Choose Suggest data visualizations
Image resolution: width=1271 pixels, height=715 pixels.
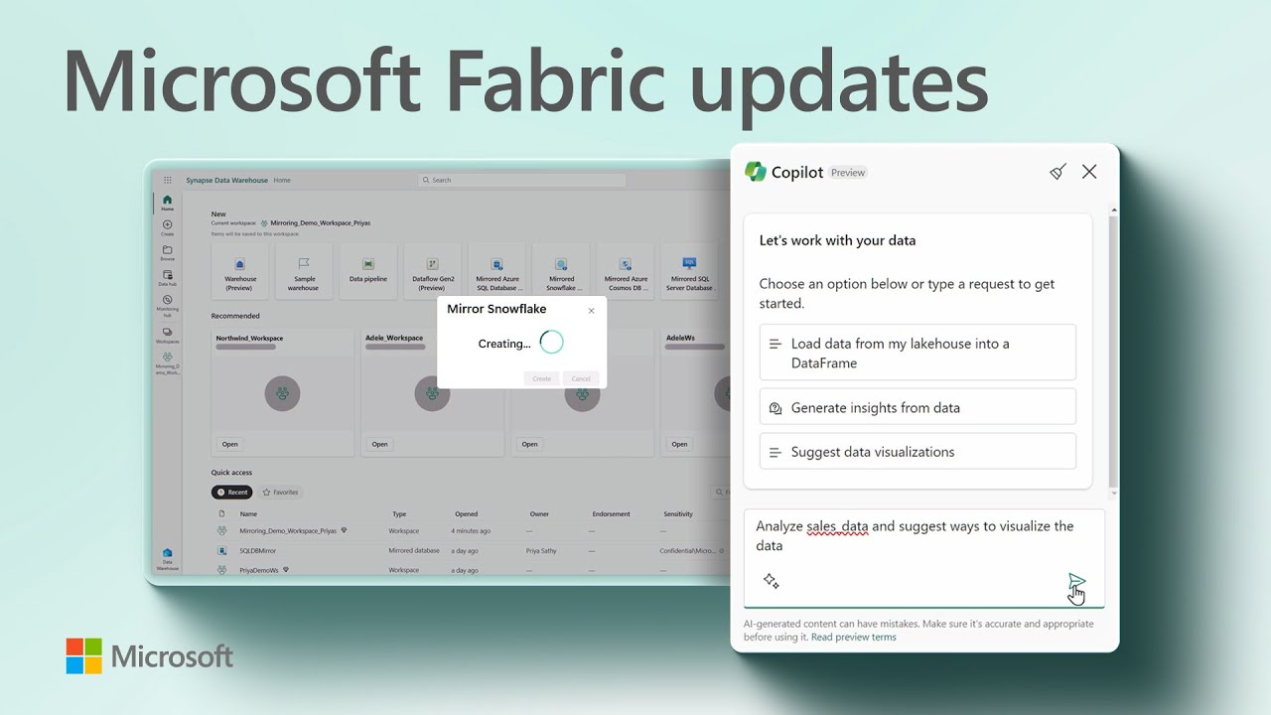[x=918, y=451]
